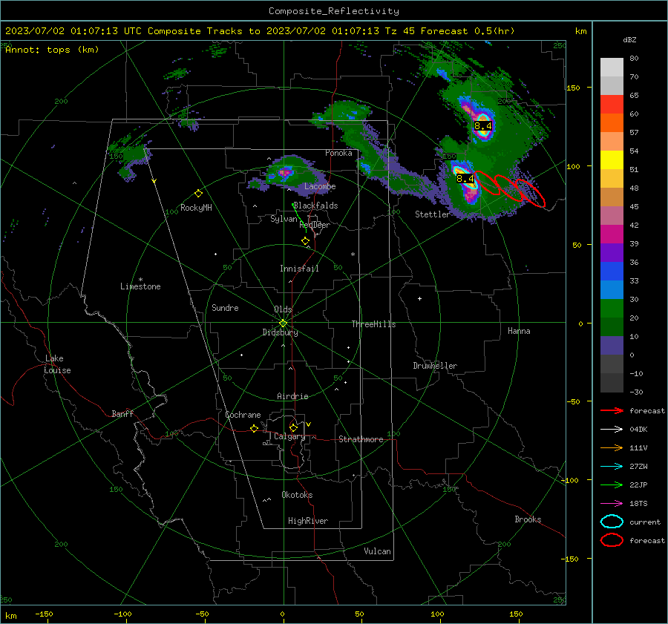
Task: Select the ThreeHills label
Action: click(373, 324)
